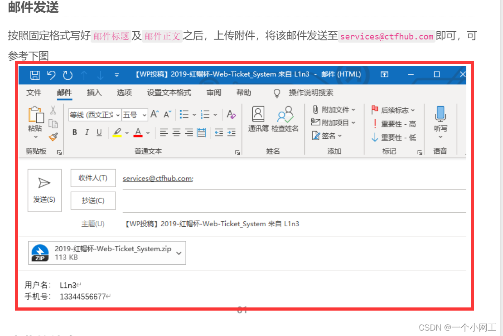The width and height of the screenshot is (503, 336).
Task: Select attachment 2019-红帽杯-Web-Ticket_System.zip
Action: [x=107, y=253]
